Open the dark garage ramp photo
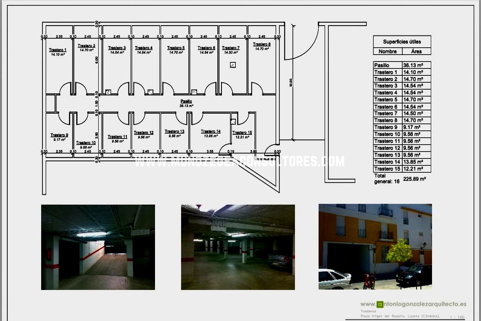This screenshot has height=321, width=481. click(98, 247)
